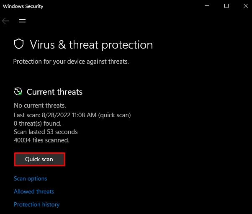Click the Virus & threat protection heading
Image resolution: width=252 pixels, height=214 pixels.
coord(91,45)
